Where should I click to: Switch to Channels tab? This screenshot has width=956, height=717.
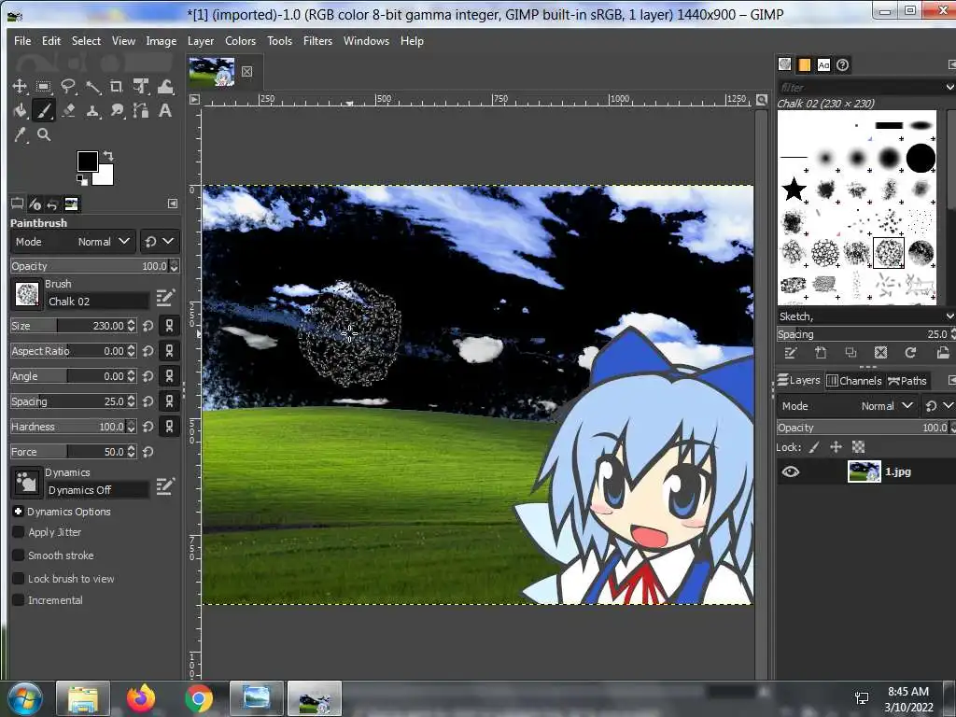click(x=854, y=381)
